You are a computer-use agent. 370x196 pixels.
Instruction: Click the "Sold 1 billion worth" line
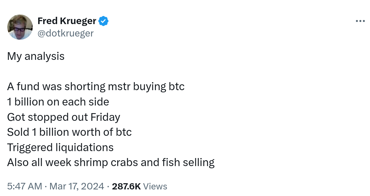[x=69, y=132]
